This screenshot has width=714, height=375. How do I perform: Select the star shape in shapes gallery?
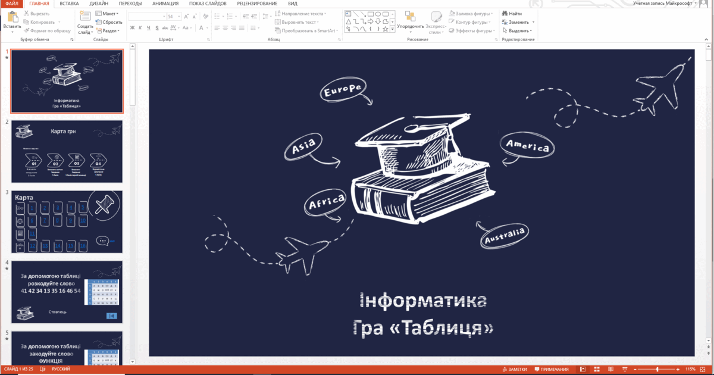[386, 29]
